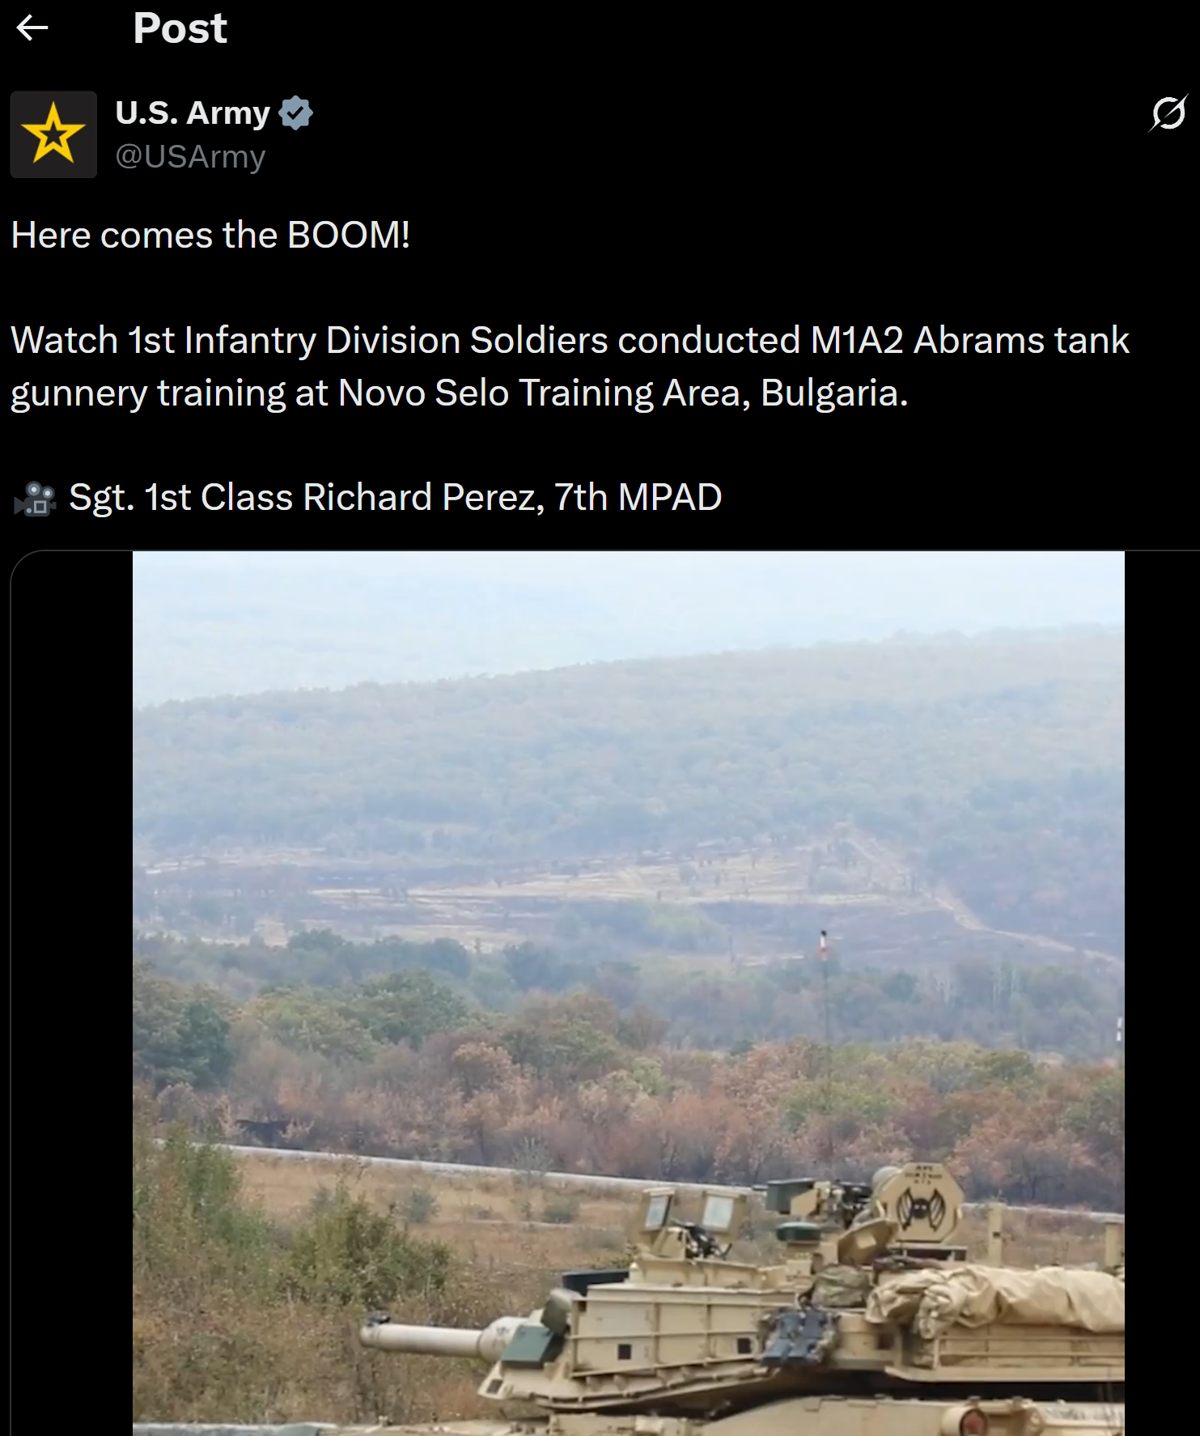Click the 'Here comes the BOOM!' text
This screenshot has height=1436, width=1200.
pyautogui.click(x=210, y=236)
